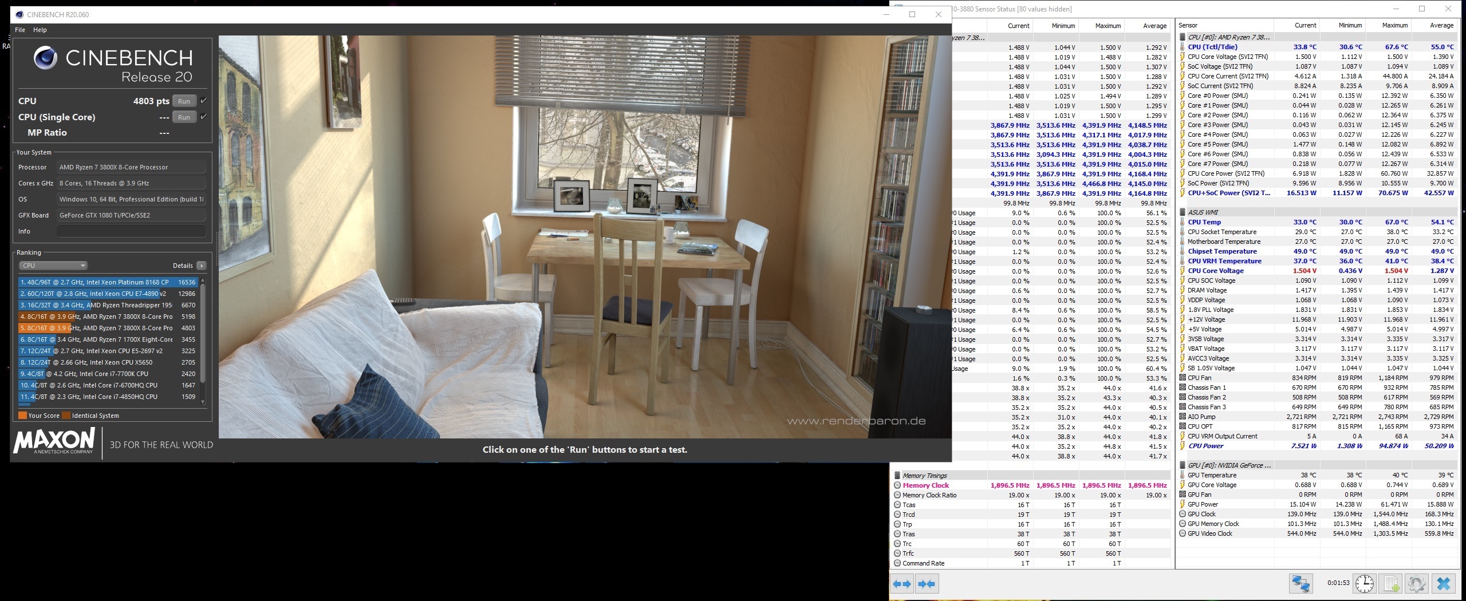This screenshot has height=601, width=1466.
Task: Click the Cinebench title bar app icon
Action: point(19,14)
